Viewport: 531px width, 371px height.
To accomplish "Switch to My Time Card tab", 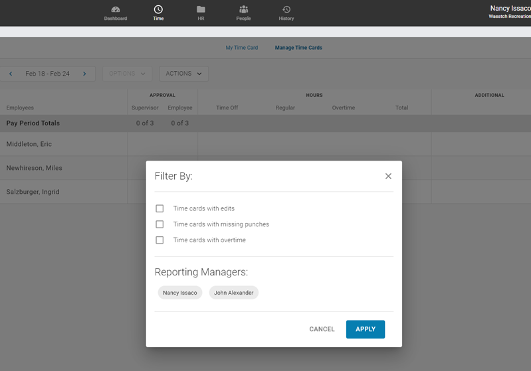I will pos(242,48).
